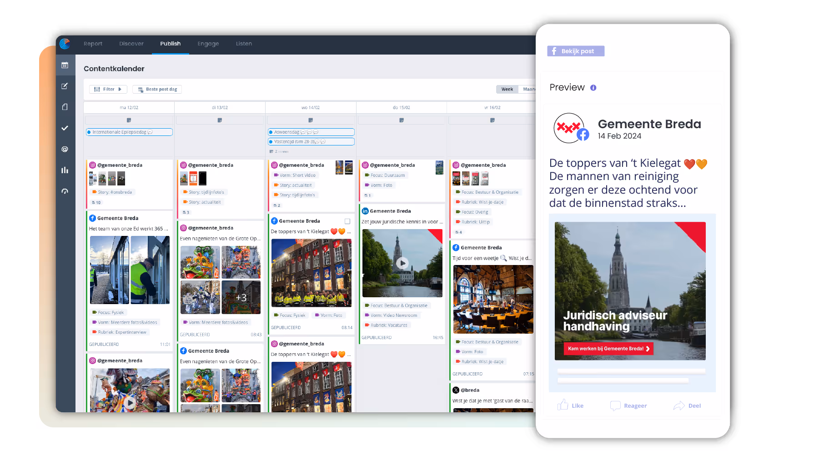Viewport: 819px width, 455px height.
Task: Click the Like thumbs-up in the preview
Action: (563, 405)
